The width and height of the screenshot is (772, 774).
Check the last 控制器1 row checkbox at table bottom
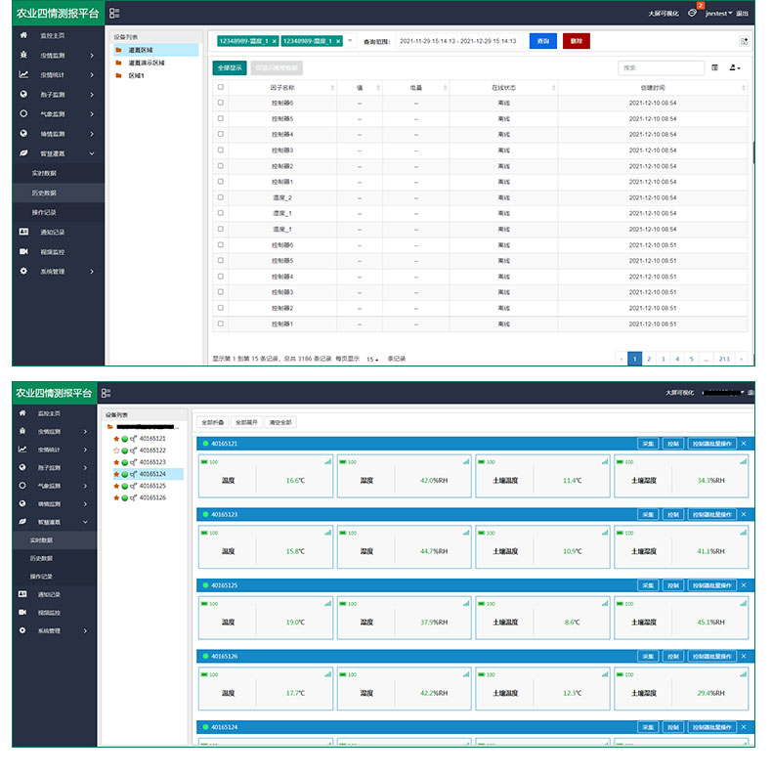click(x=220, y=323)
